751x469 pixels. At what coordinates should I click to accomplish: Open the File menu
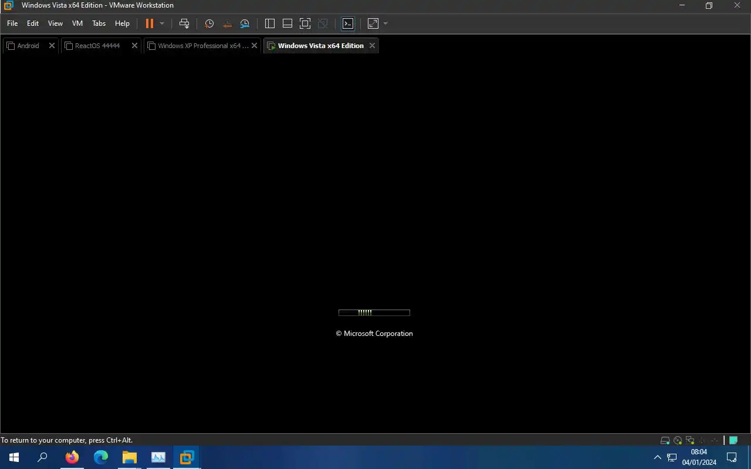(x=12, y=23)
